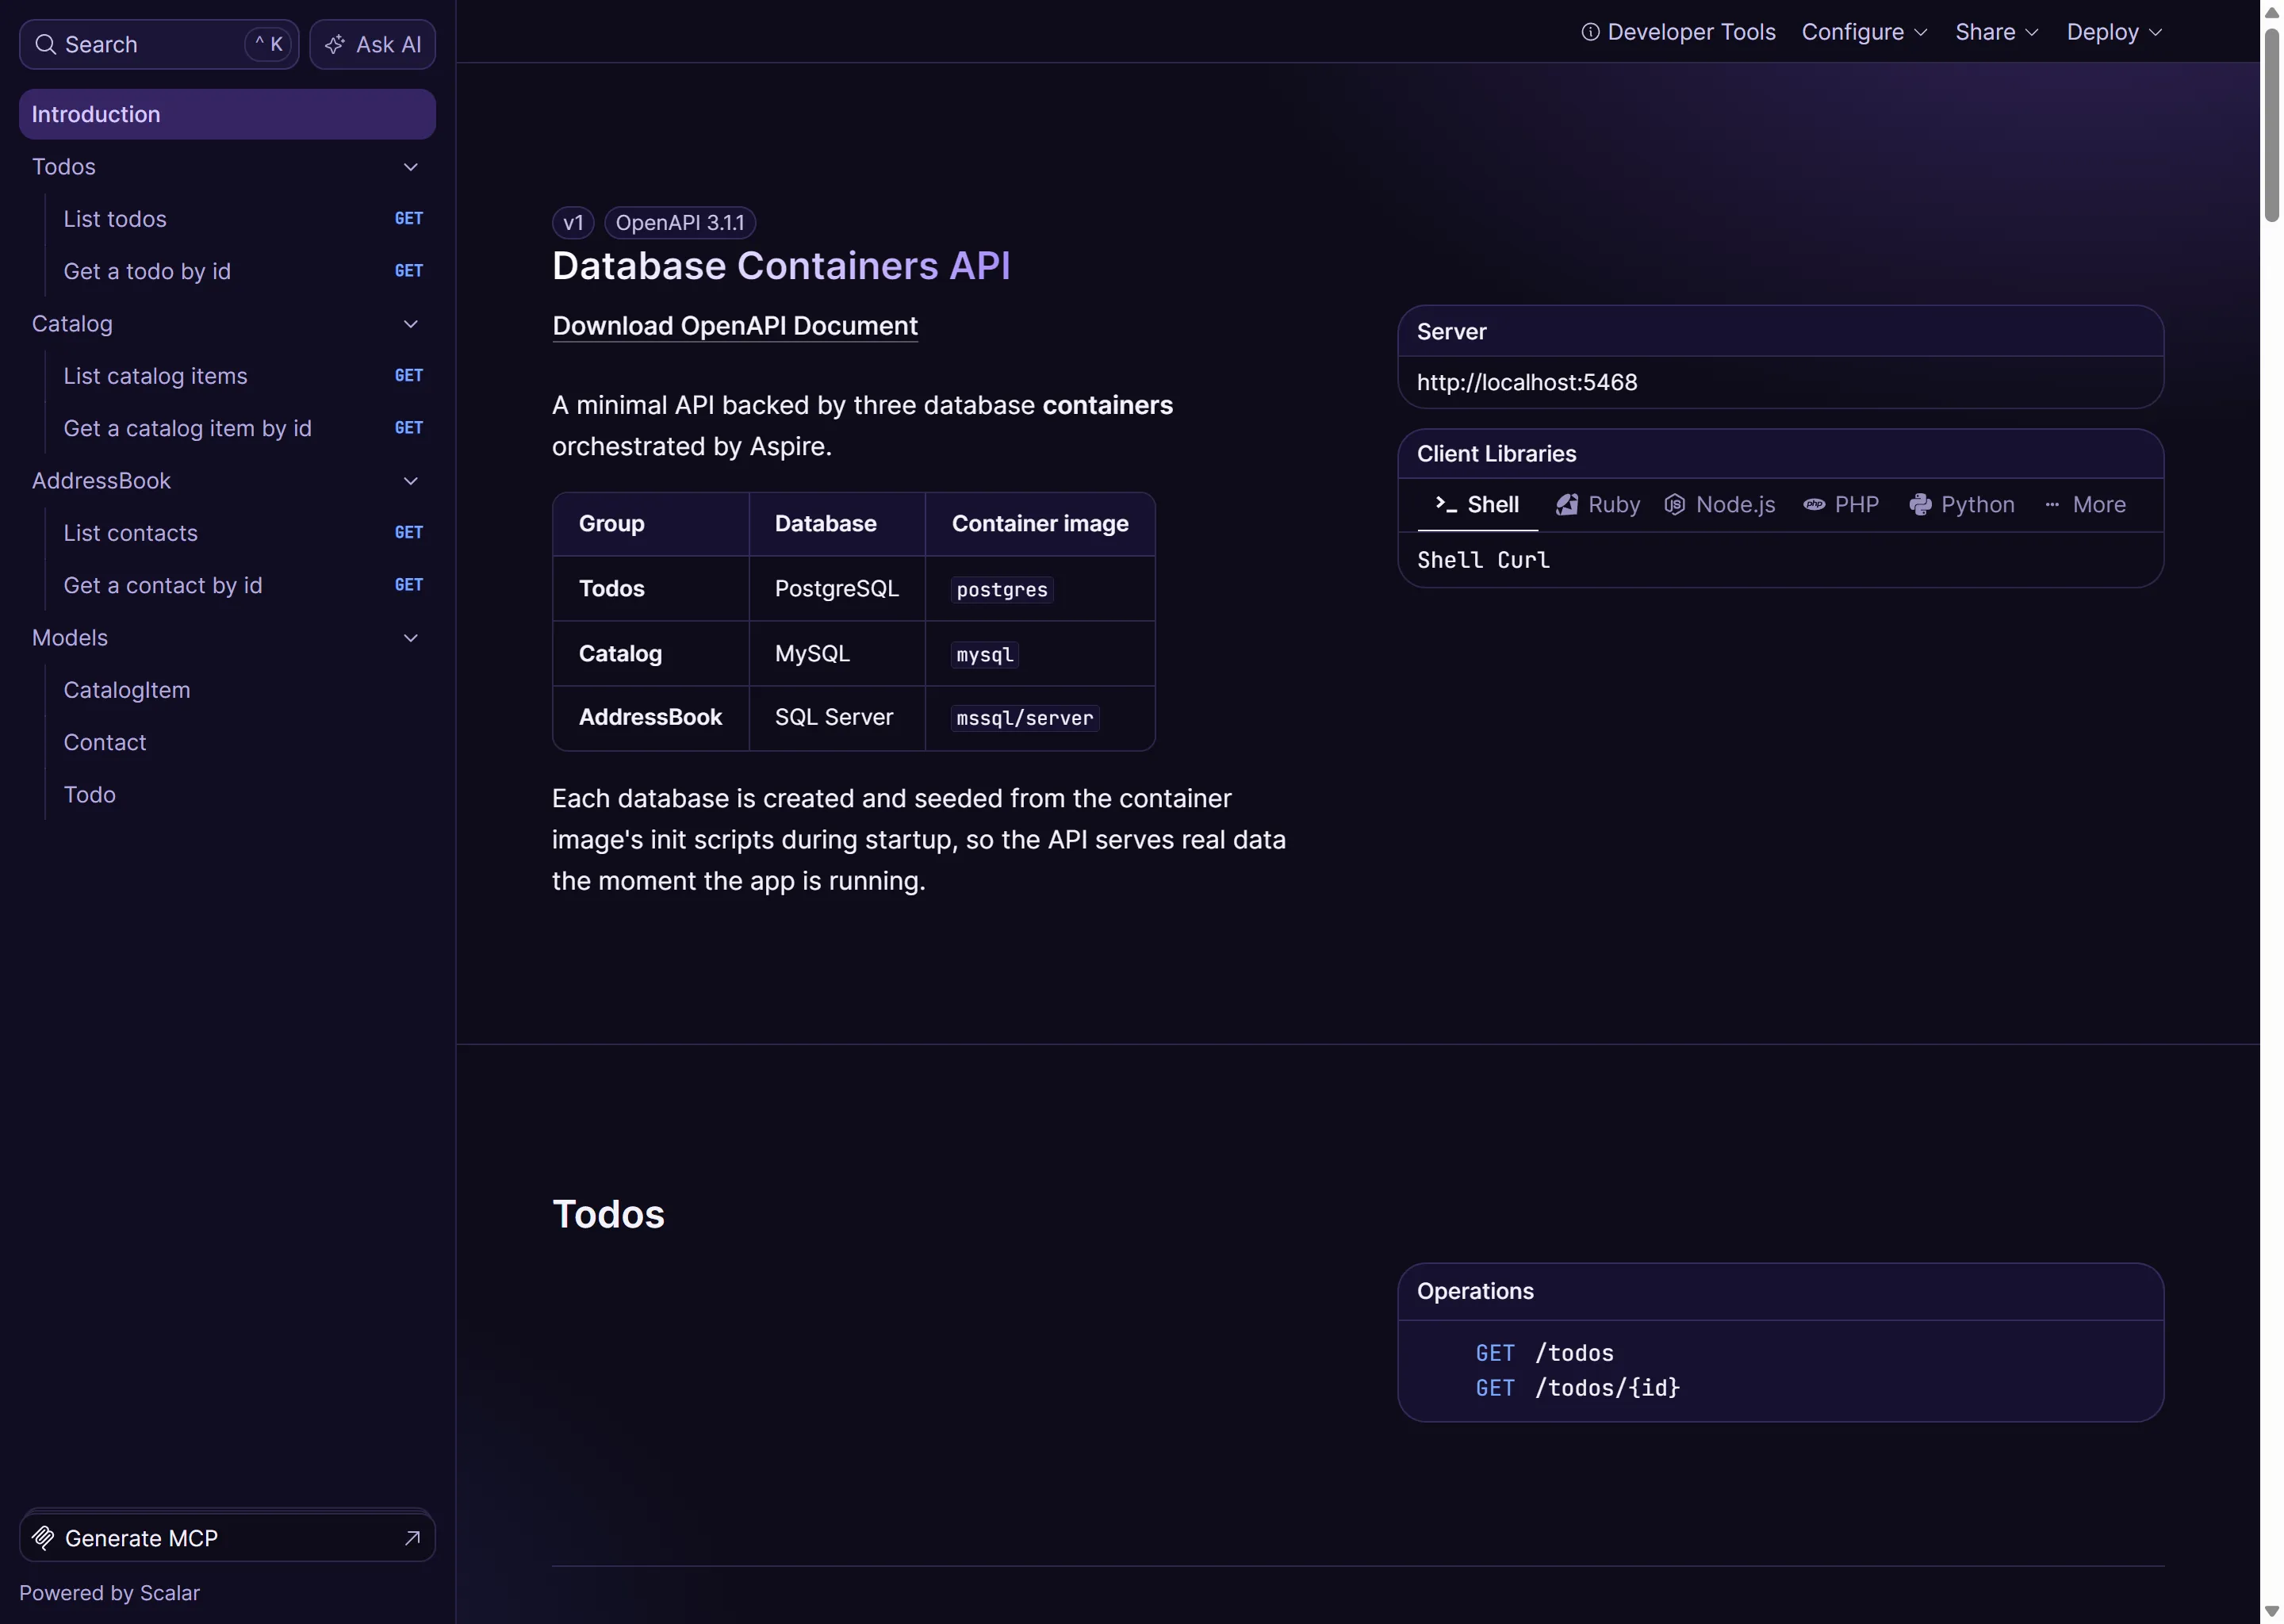The width and height of the screenshot is (2284, 1624).
Task: Collapse the Catalog sidebar section chevron
Action: [x=411, y=324]
